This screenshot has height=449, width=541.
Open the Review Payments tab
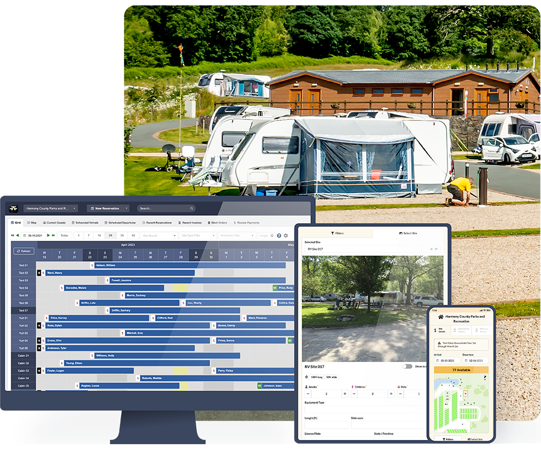click(247, 223)
